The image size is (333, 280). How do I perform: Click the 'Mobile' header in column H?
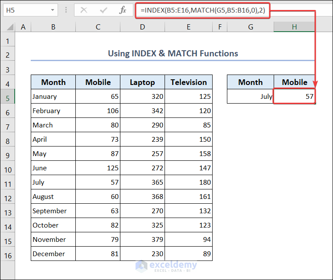[x=294, y=82]
